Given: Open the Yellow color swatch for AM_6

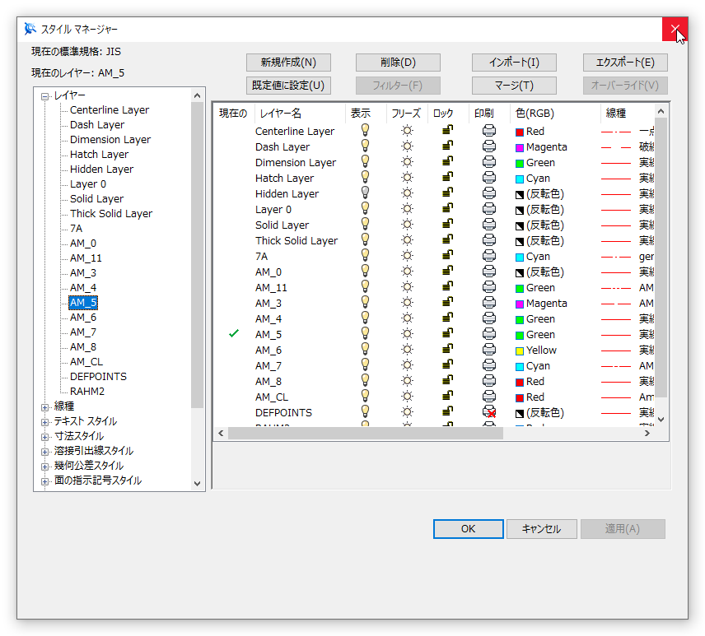Looking at the screenshot, I should tap(520, 350).
